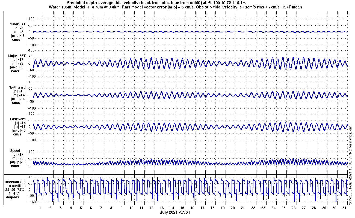
Task: Click the '-90' tick on the Direction panel
Action: point(32,196)
